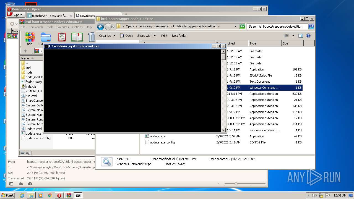Go up one folder in WinRAR
This screenshot has height=199, width=354.
pyautogui.click(x=25, y=51)
